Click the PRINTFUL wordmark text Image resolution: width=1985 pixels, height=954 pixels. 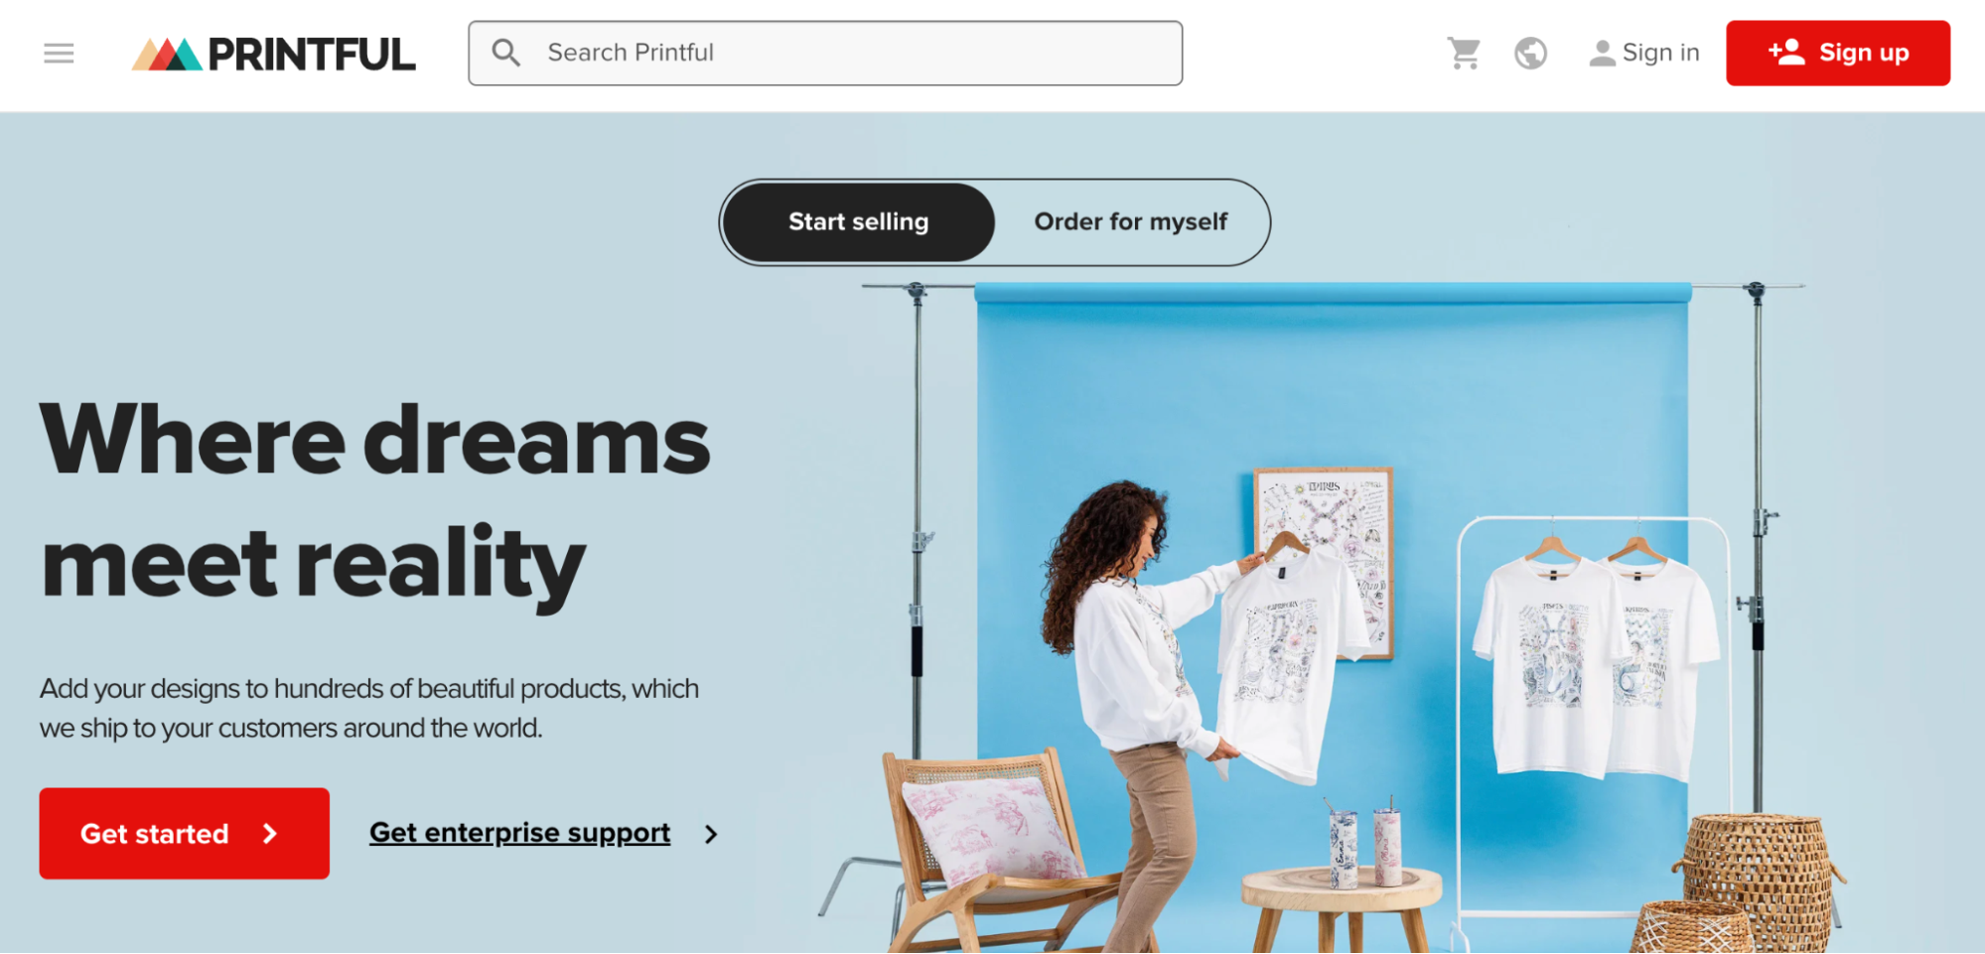click(x=312, y=55)
